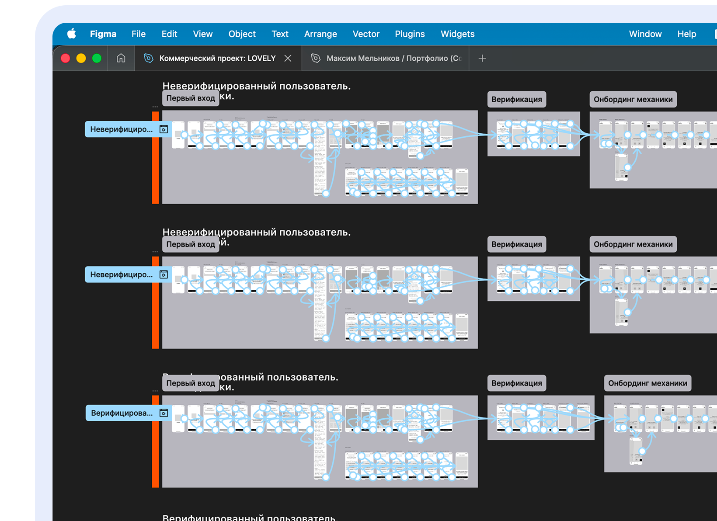Screen dimensions: 717x521
Task: Open the File menu
Action: point(138,34)
